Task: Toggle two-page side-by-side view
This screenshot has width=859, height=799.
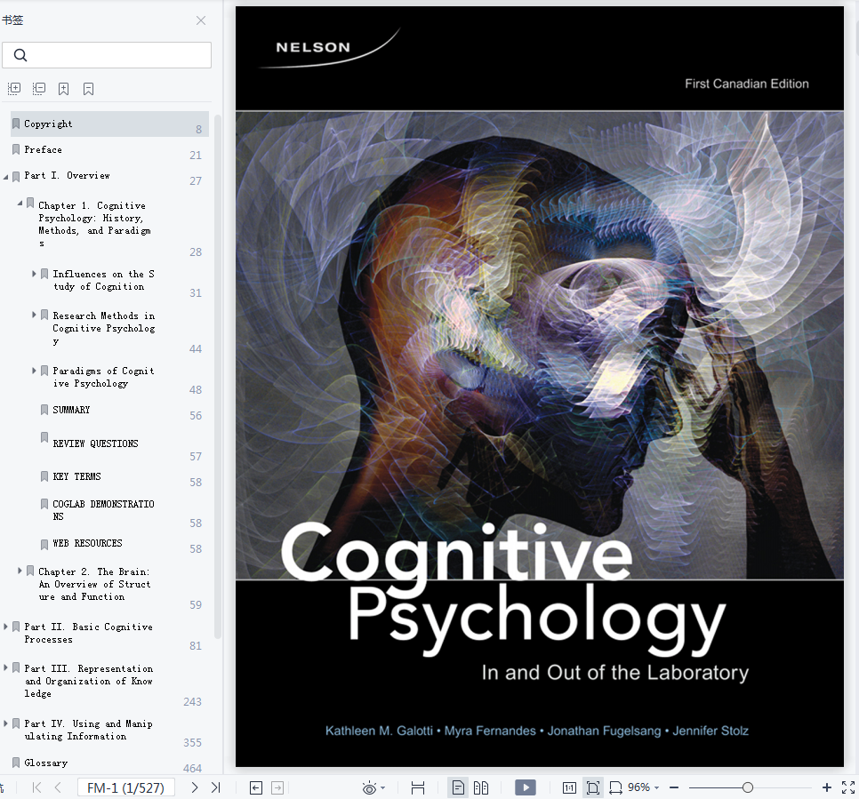Action: [481, 787]
